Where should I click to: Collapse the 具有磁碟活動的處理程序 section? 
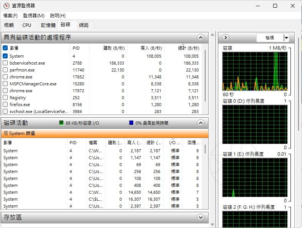click(201, 37)
